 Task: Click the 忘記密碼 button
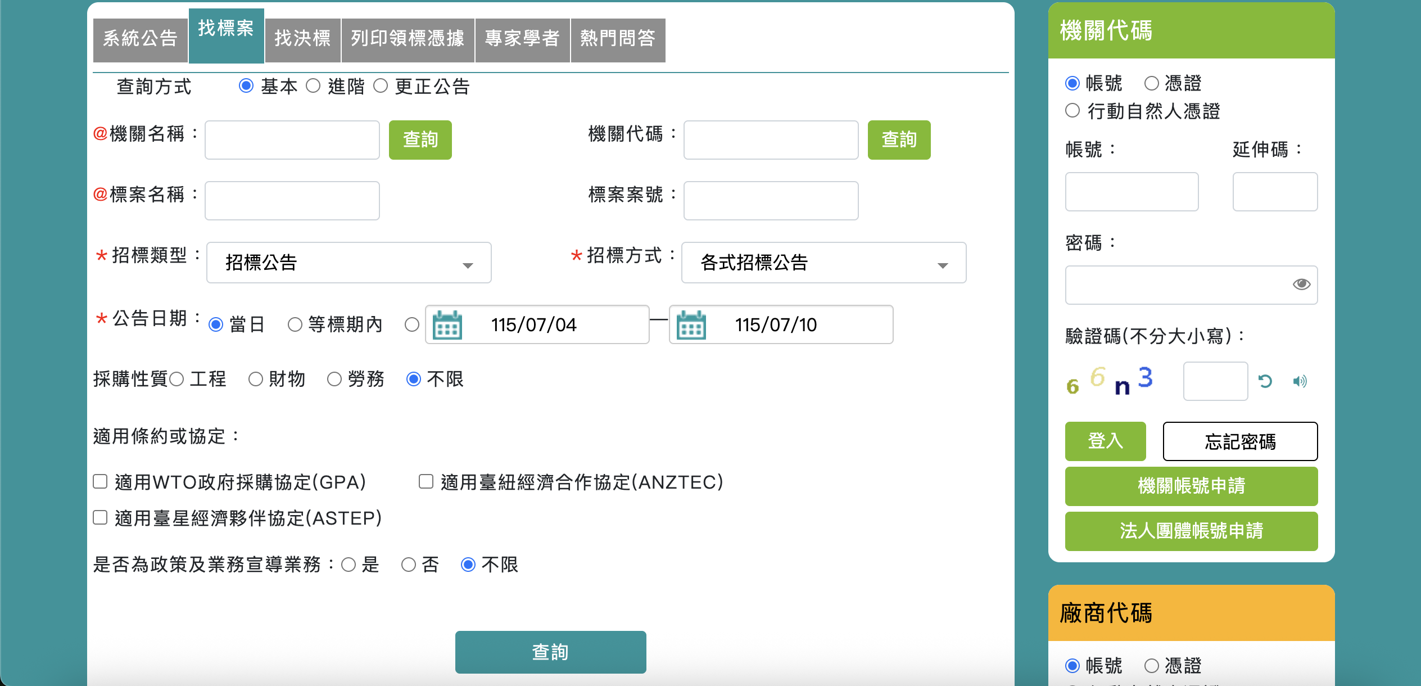1241,441
